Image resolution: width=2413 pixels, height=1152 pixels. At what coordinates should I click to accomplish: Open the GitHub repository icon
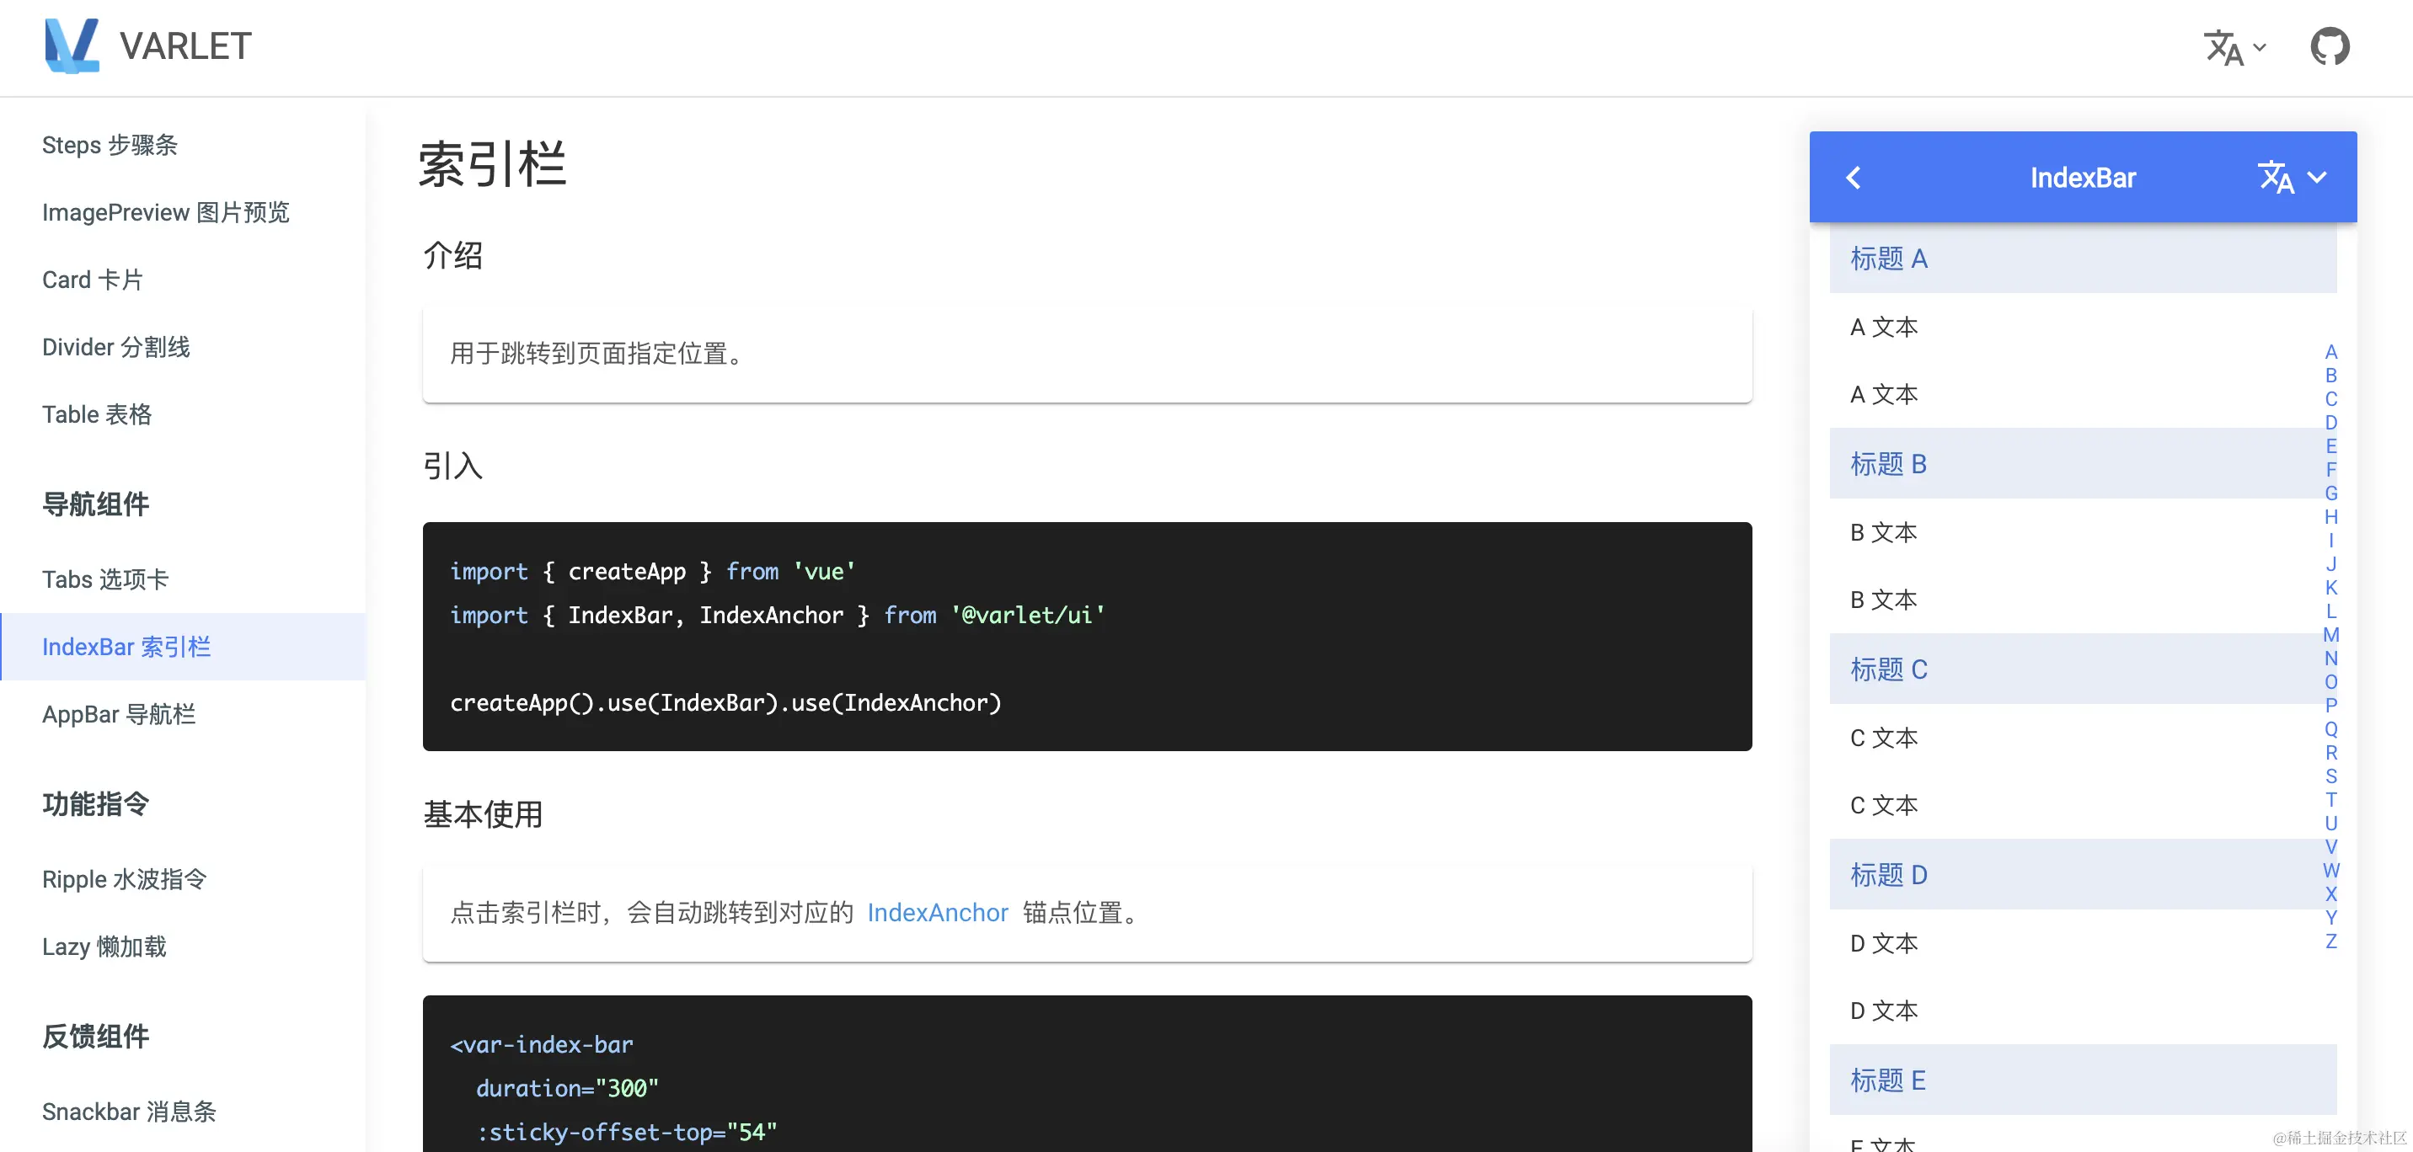pyautogui.click(x=2329, y=47)
